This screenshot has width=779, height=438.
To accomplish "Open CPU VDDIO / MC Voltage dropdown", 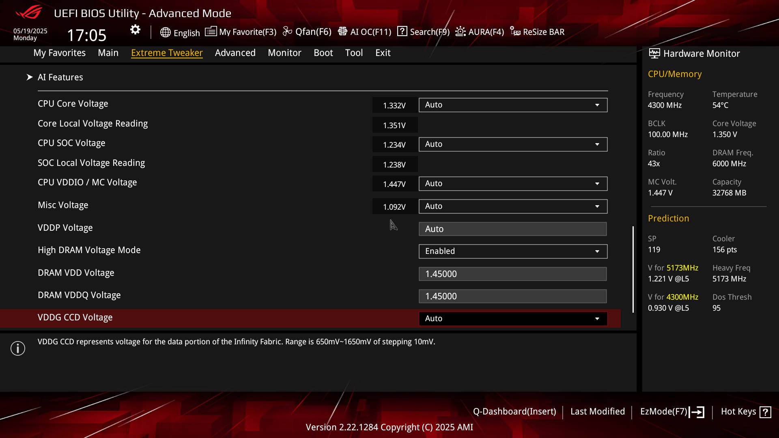I will point(513,184).
